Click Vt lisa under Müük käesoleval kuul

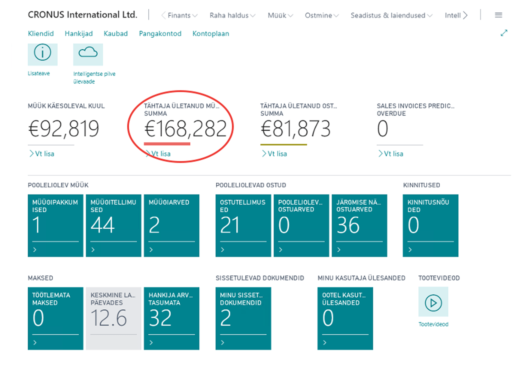(x=42, y=154)
